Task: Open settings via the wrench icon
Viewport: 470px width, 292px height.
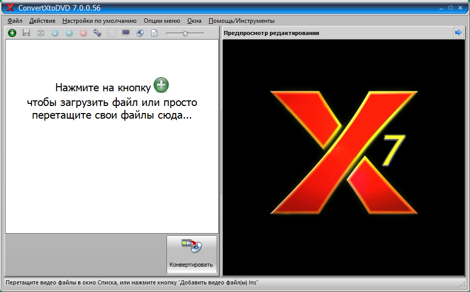Action: point(96,32)
